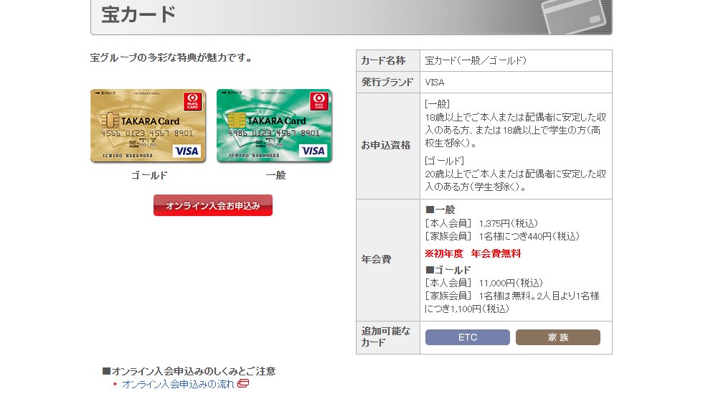Click the [ゴールド] eligibility label
This screenshot has height=394, width=703.
click(x=444, y=161)
